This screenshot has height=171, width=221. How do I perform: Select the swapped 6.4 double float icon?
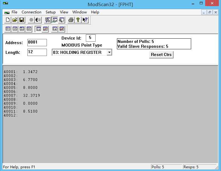[x=62, y=29]
